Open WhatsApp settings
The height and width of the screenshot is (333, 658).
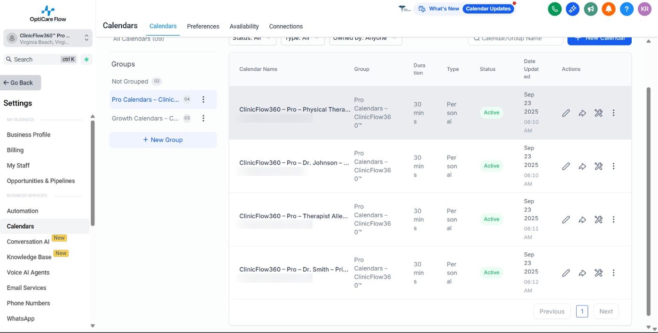click(x=21, y=318)
